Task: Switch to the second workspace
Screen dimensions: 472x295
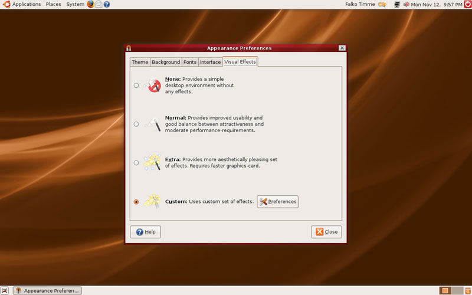Action: [457, 290]
